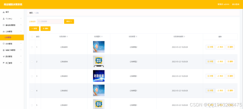Open the thumbnail image of row 公告名称2
This screenshot has width=243, height=109.
(x=99, y=90)
